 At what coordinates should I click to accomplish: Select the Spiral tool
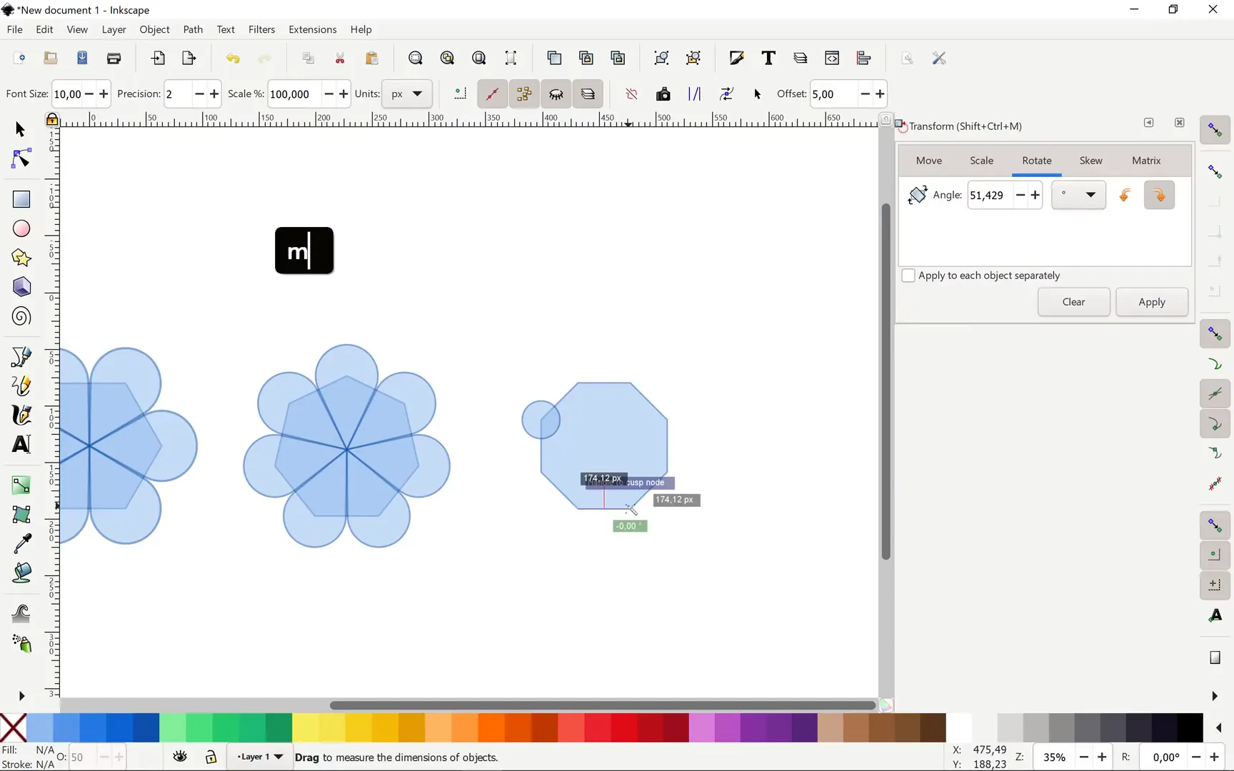pyautogui.click(x=21, y=316)
